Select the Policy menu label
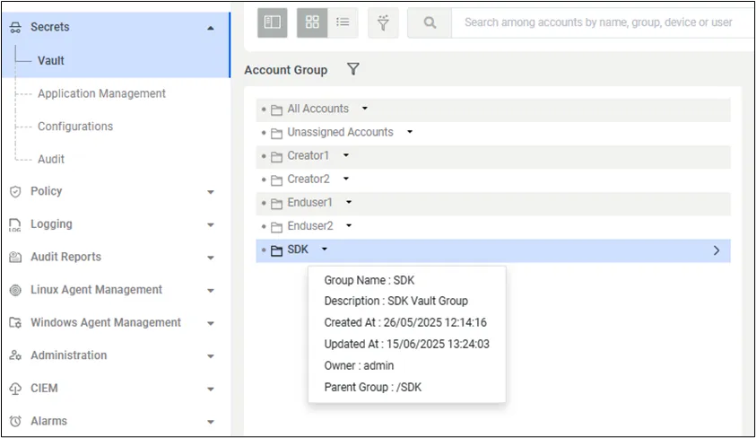The image size is (756, 438). (x=47, y=191)
